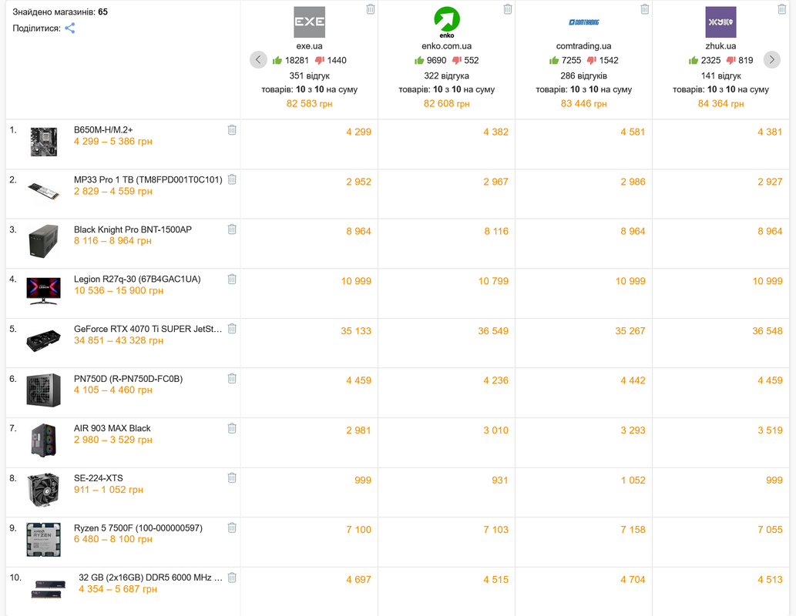Delete Black Knight Pro BNT-1500AP item
Viewport: 796px width, 616px height.
(232, 229)
